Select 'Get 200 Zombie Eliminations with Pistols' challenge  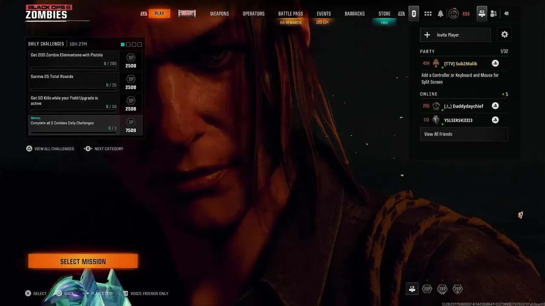[86, 60]
